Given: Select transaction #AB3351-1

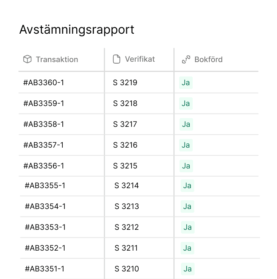Looking at the screenshot, I should [45, 269].
